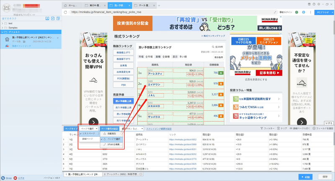Click the 株価値上がり ranking button
The image size is (335, 181).
click(123, 52)
